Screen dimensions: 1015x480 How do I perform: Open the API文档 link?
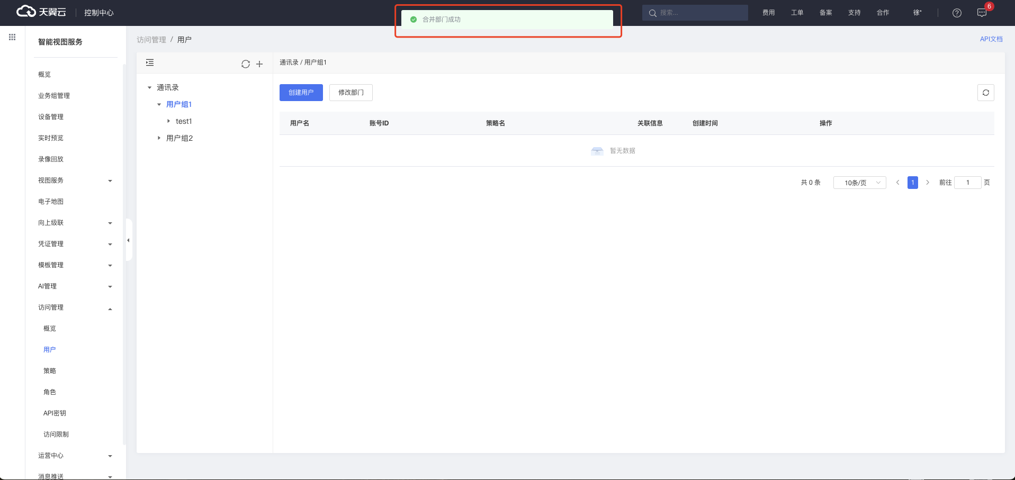pos(991,39)
